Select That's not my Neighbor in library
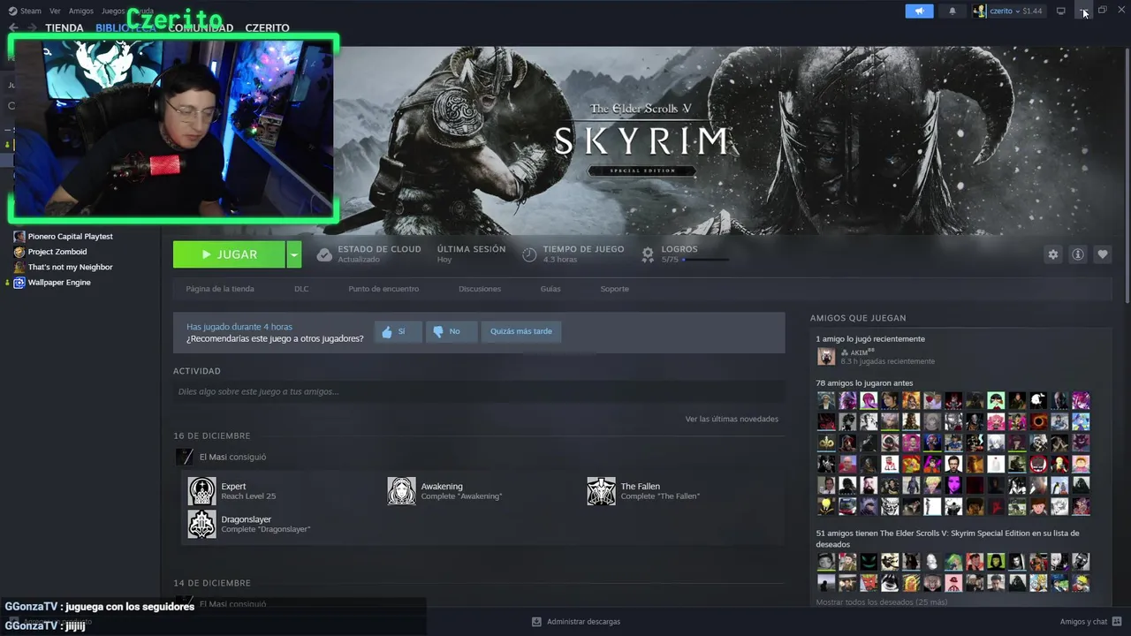 71,267
